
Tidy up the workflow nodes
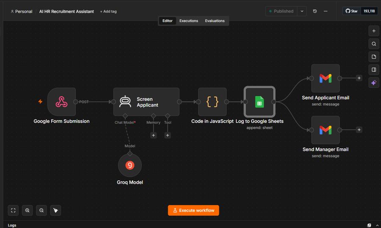click(55, 210)
